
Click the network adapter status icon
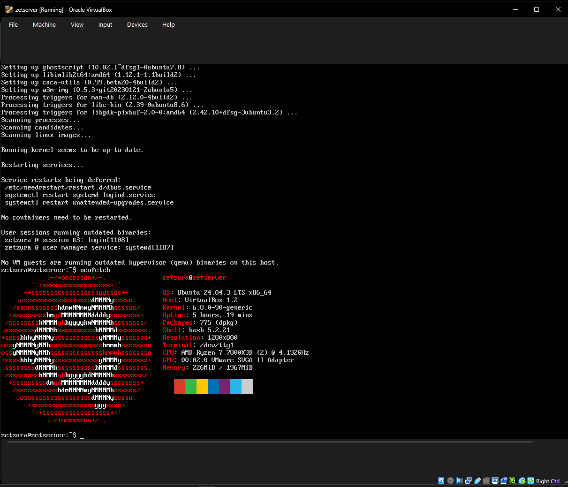click(x=468, y=480)
